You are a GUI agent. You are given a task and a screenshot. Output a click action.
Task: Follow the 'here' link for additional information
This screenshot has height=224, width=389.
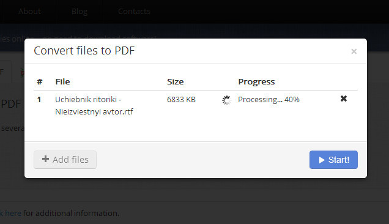click(x=13, y=214)
